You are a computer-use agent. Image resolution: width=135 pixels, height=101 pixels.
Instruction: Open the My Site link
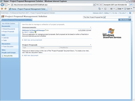point(115,13)
